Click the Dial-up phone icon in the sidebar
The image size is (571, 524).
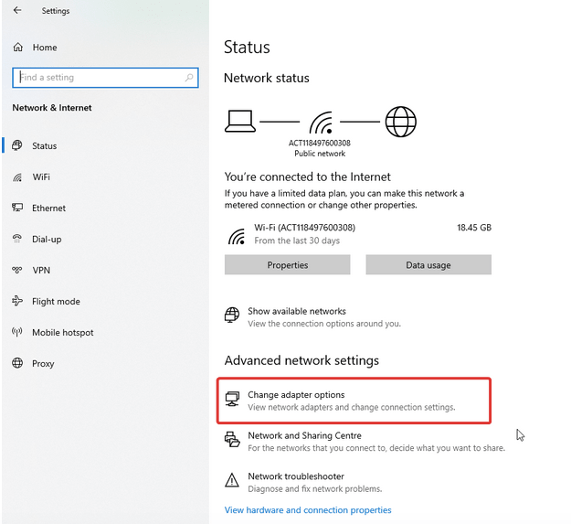pos(17,239)
